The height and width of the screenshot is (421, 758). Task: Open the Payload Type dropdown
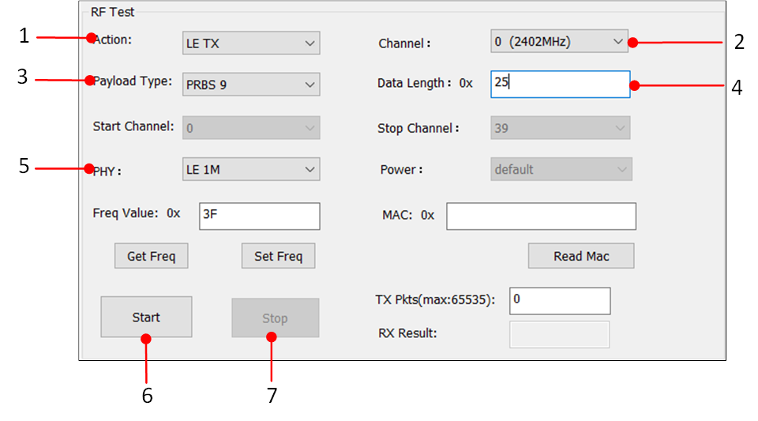[x=250, y=85]
